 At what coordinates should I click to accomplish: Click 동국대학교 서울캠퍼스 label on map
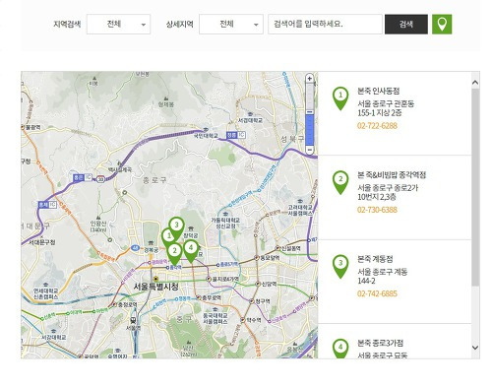tap(215, 318)
